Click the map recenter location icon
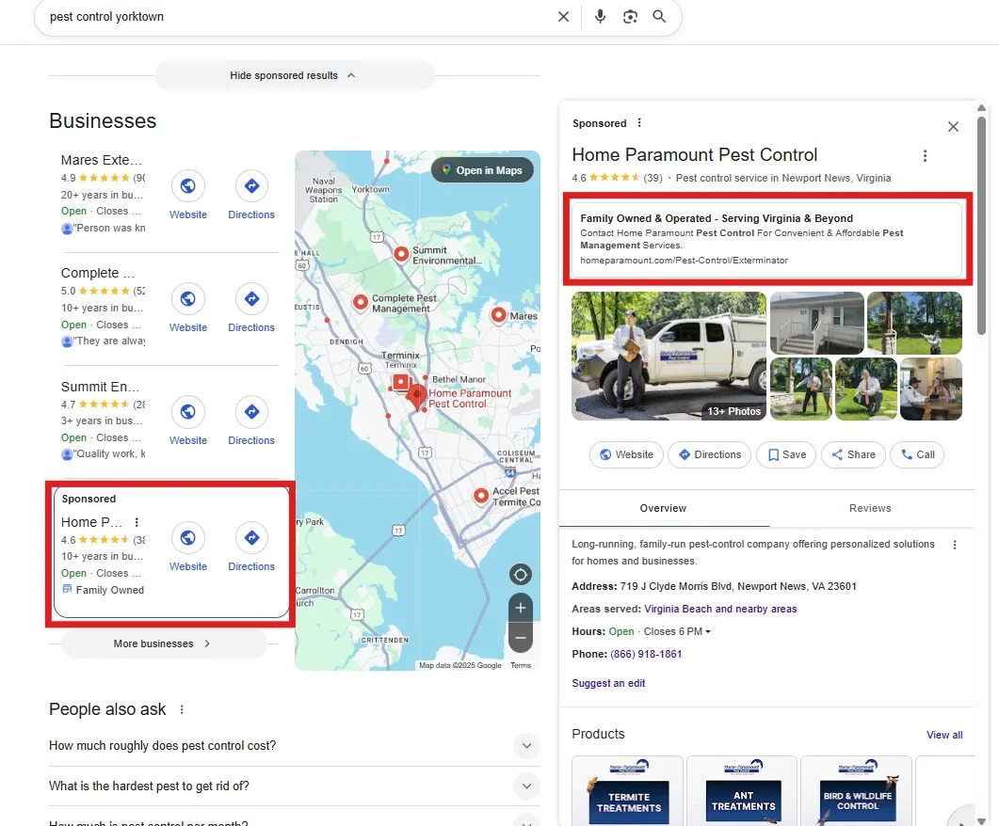The image size is (999, 826). tap(520, 575)
